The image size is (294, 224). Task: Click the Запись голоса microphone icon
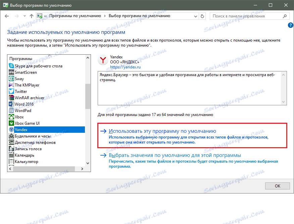pos(11,149)
